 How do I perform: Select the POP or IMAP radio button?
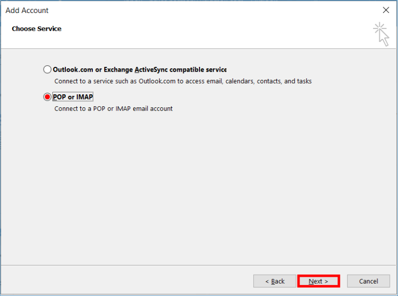[48, 97]
